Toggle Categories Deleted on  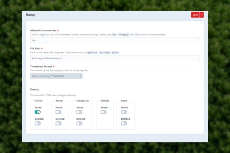[x=79, y=123]
